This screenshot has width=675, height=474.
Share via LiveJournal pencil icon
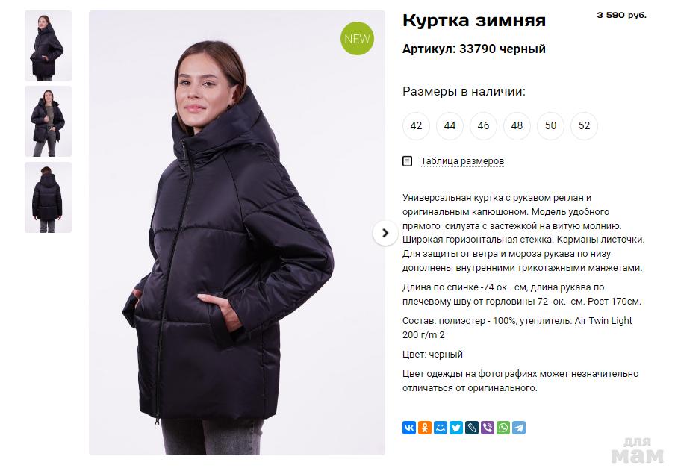pyautogui.click(x=472, y=428)
